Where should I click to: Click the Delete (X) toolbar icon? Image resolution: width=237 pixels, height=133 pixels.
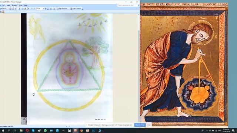(28, 9)
